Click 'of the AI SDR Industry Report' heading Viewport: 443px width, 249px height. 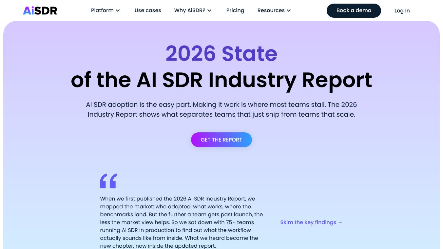221,80
